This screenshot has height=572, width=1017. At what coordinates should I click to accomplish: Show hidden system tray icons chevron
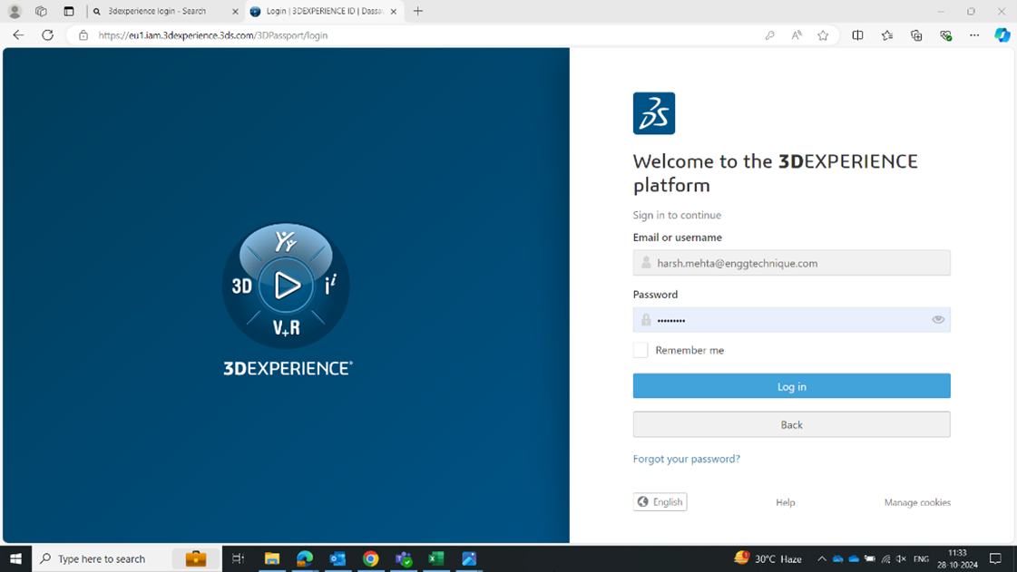(x=822, y=558)
